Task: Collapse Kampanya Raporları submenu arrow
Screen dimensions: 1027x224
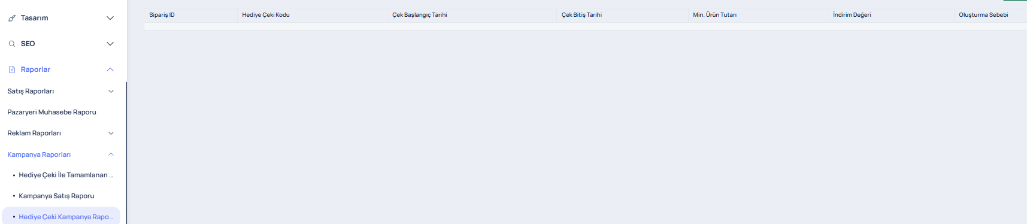Action: (111, 155)
